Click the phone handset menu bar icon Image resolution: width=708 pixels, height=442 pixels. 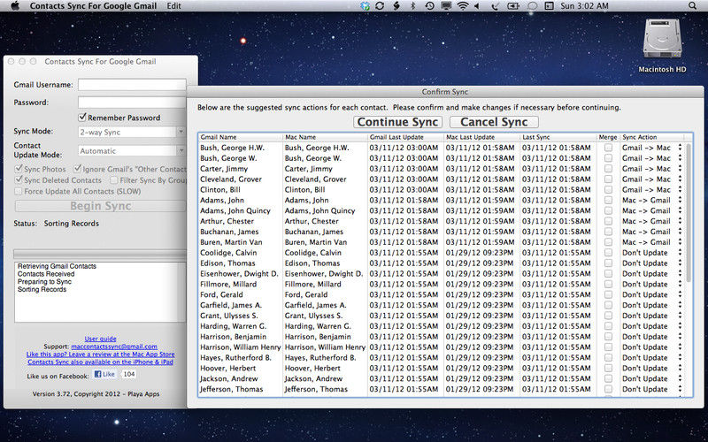(x=495, y=6)
